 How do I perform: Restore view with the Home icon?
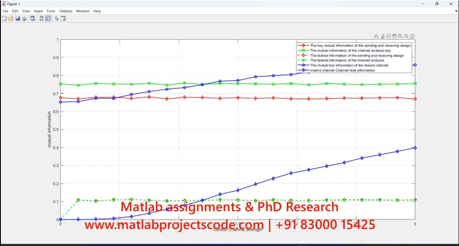coord(412,36)
